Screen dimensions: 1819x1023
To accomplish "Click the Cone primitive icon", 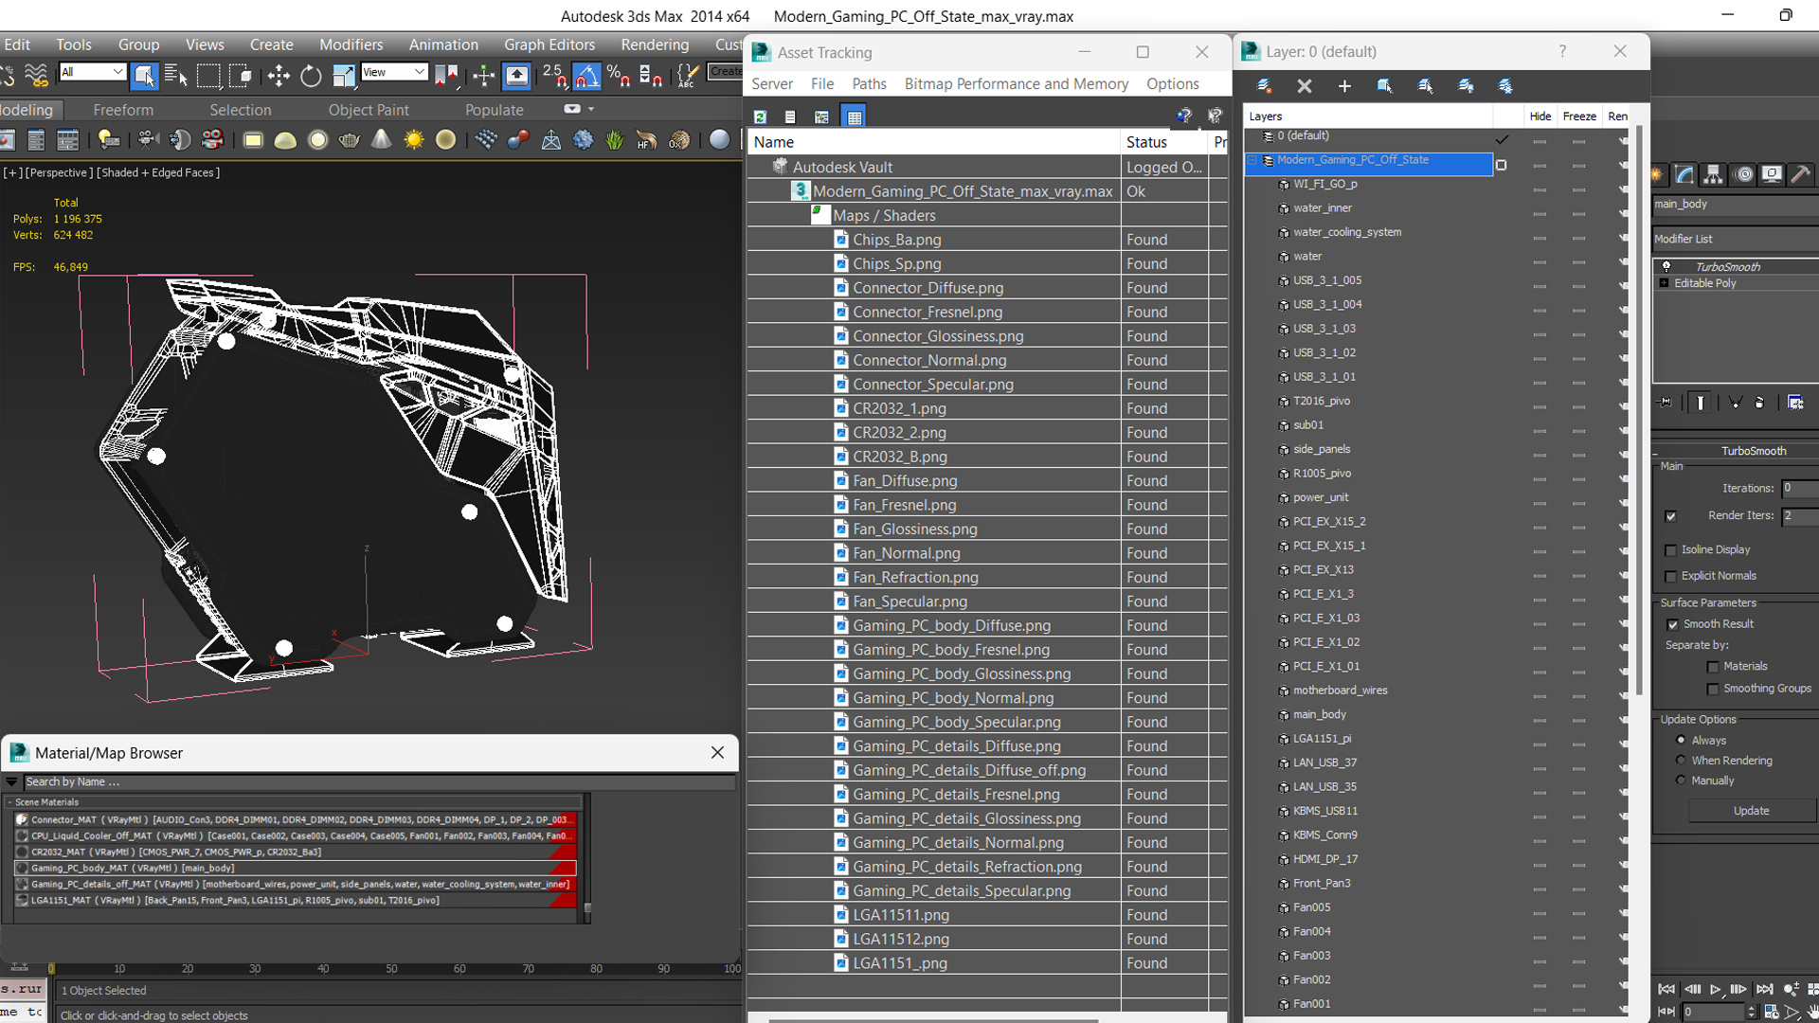I will point(381,140).
